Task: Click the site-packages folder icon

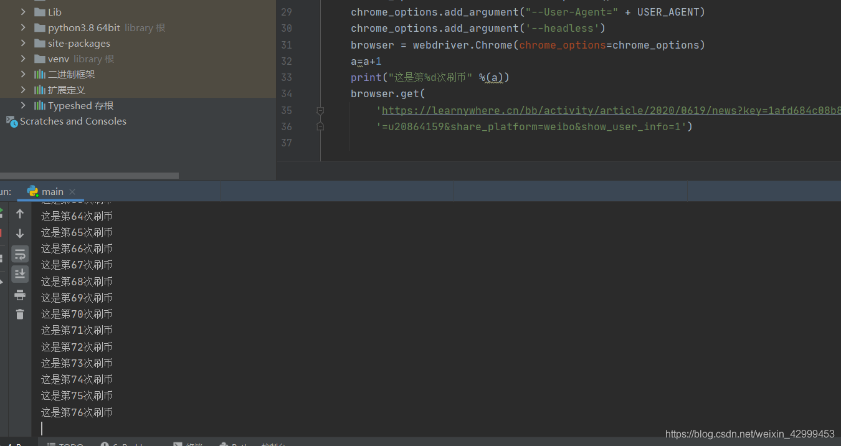Action: (40, 43)
